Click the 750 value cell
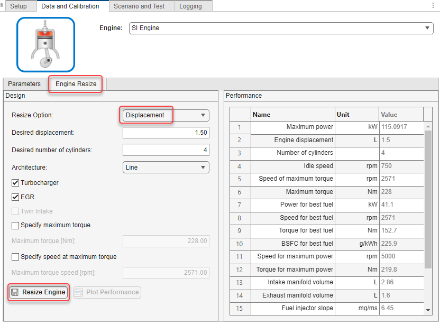This screenshot has width=440, height=325. point(401,166)
